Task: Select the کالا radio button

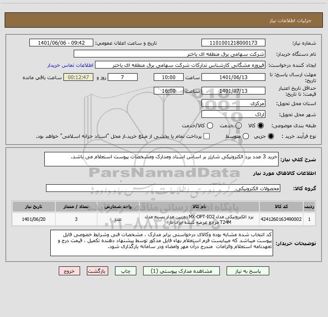Action: tap(261, 126)
